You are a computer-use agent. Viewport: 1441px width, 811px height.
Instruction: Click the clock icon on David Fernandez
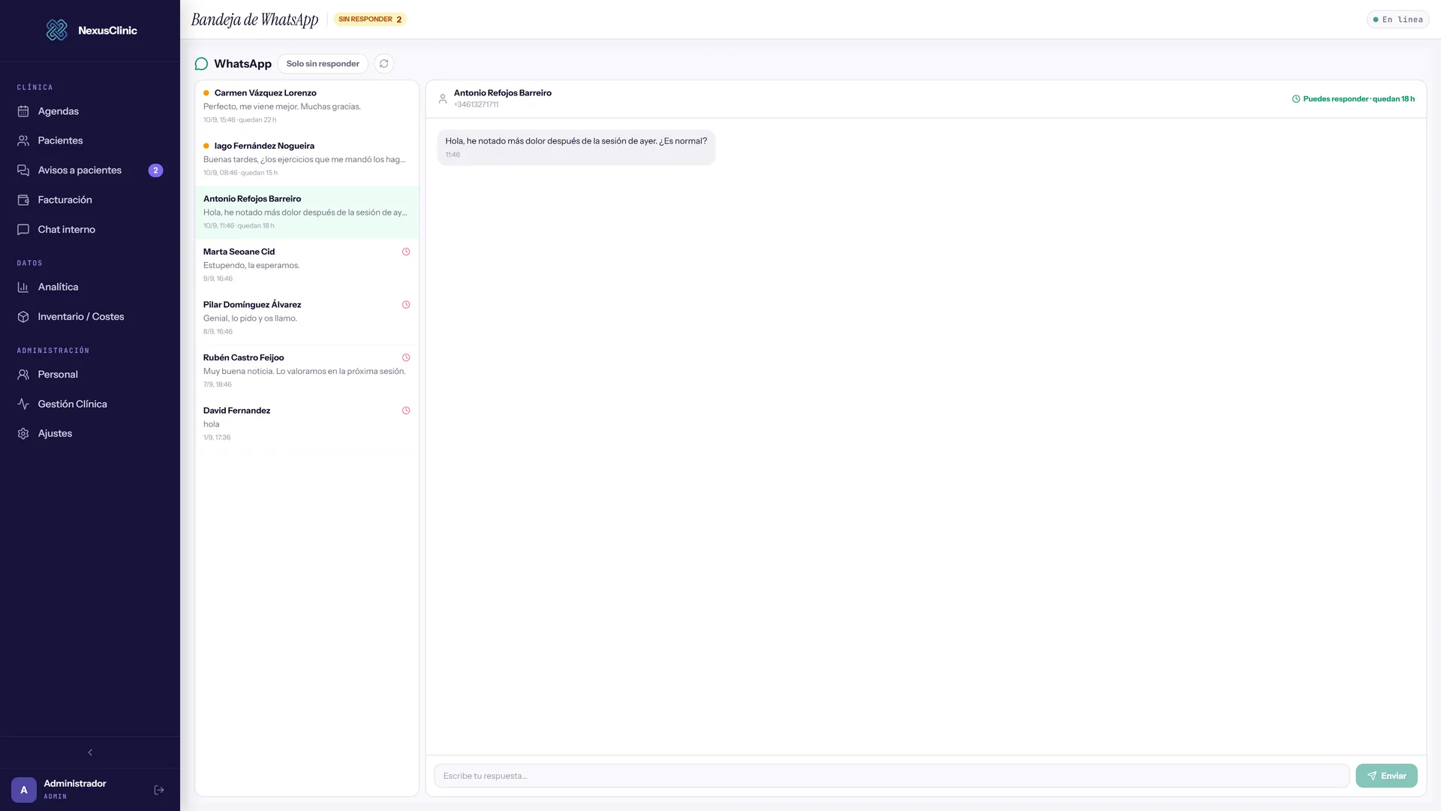click(x=406, y=411)
